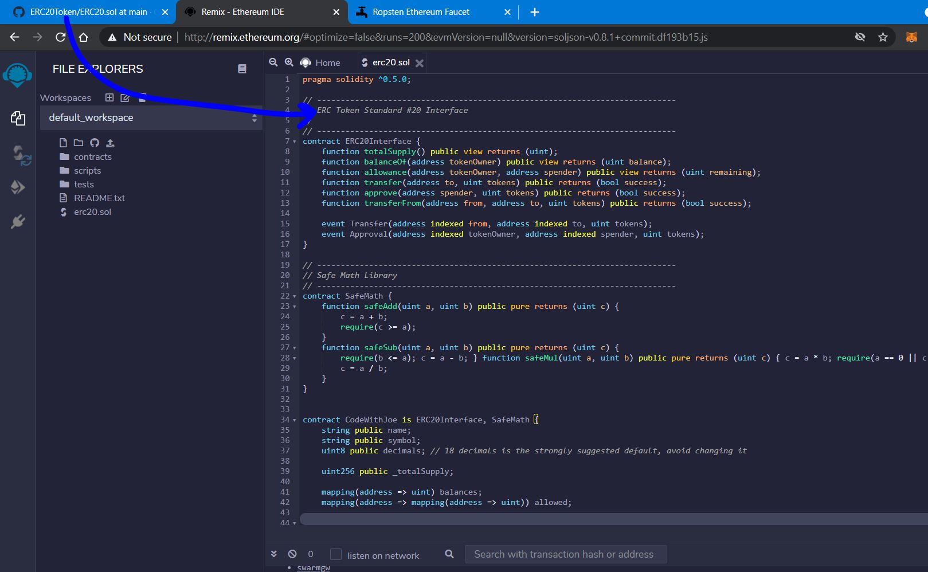The image size is (928, 572).
Task: Toggle terminal collapse double-chevron icon
Action: pos(274,554)
